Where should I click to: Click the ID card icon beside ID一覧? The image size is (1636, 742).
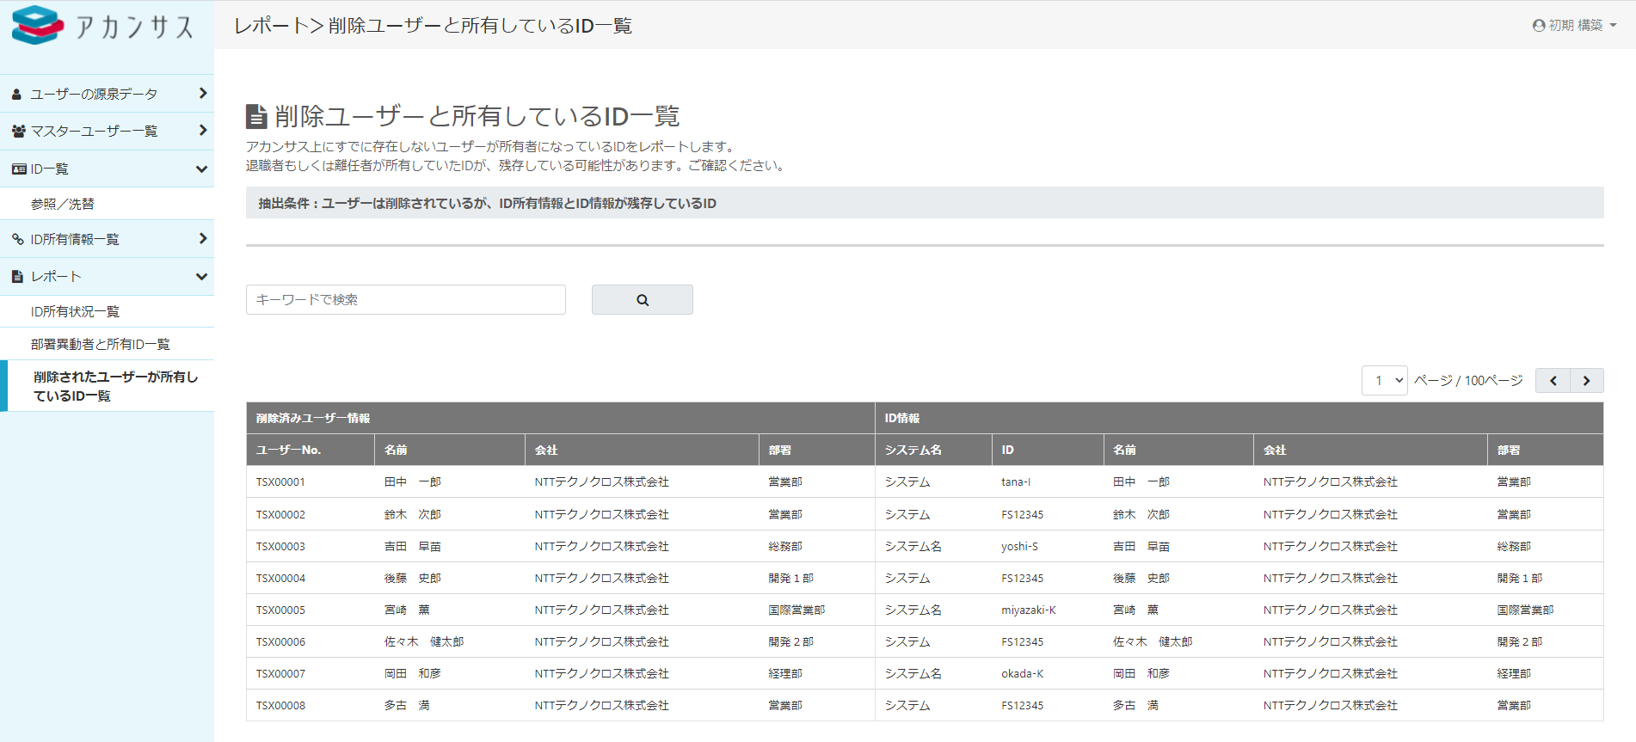pyautogui.click(x=19, y=169)
